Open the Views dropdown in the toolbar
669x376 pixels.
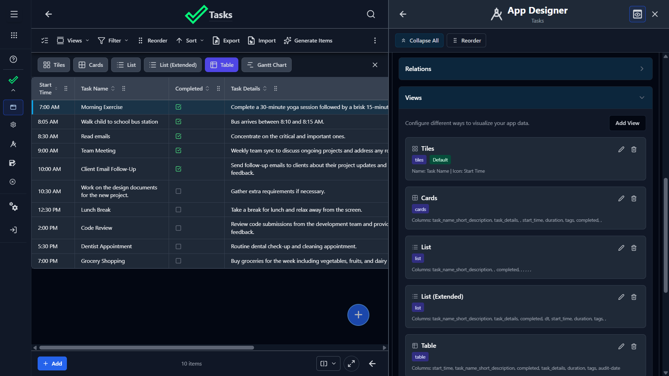(x=73, y=40)
